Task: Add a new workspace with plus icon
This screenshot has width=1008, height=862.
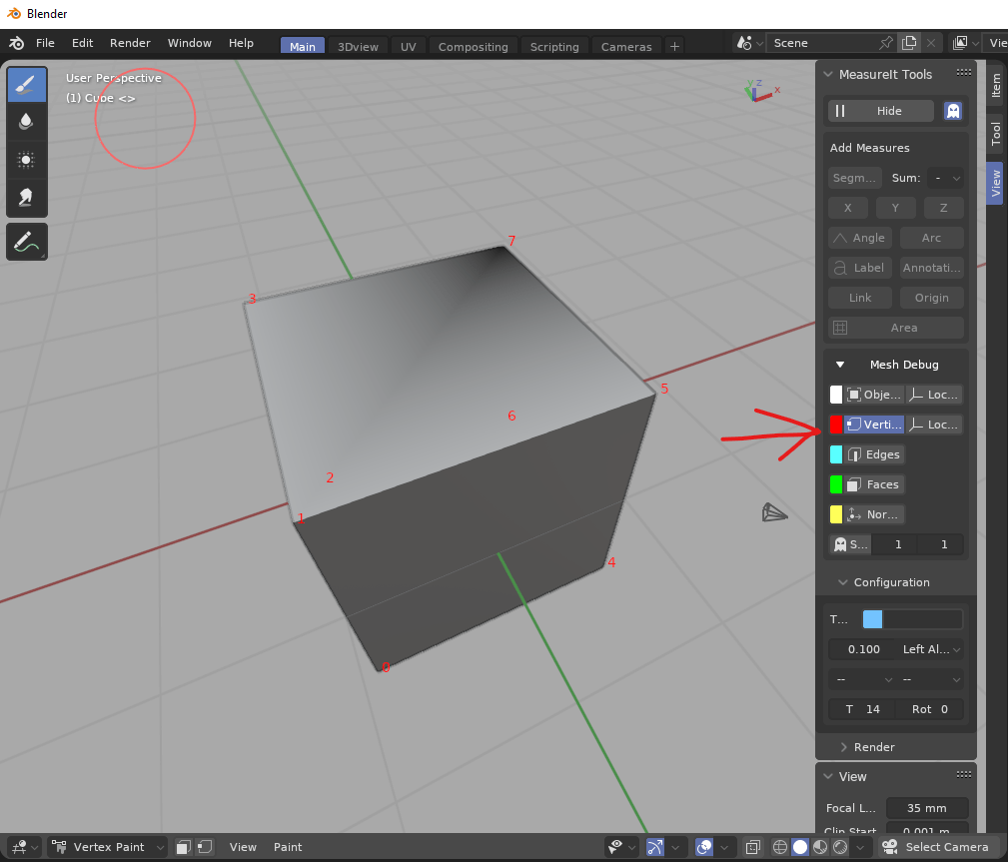Action: (674, 46)
